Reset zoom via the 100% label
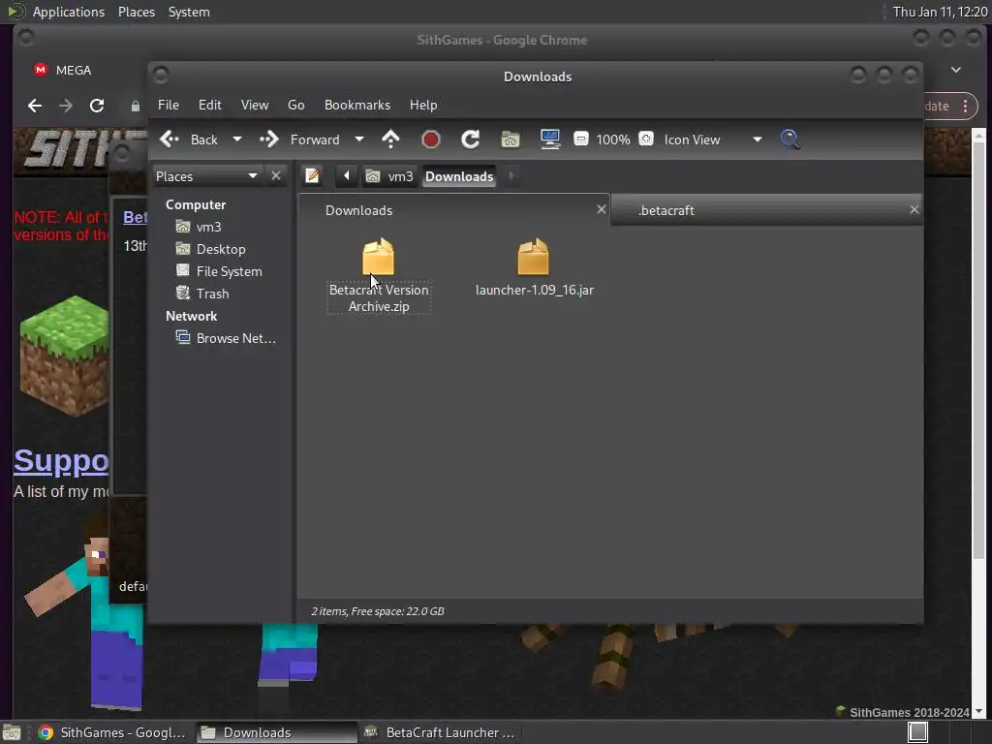This screenshot has width=992, height=744. pyautogui.click(x=613, y=139)
